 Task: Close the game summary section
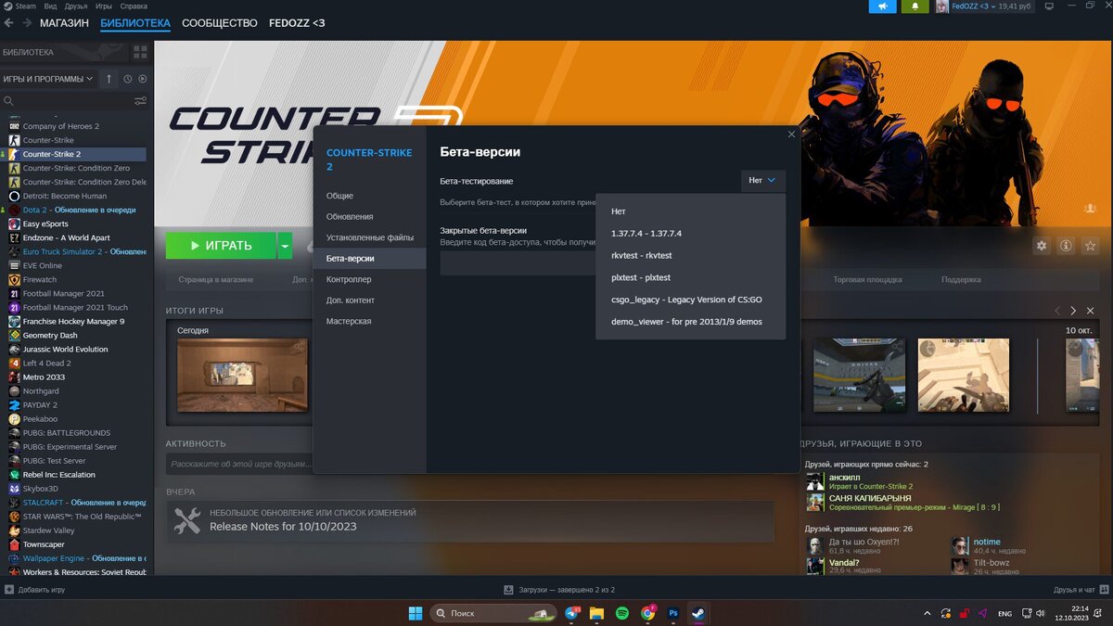pyautogui.click(x=1091, y=311)
